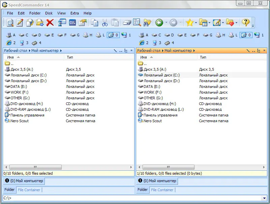Select Панель управления in left pane
270x204 pixels.
pos(25,115)
